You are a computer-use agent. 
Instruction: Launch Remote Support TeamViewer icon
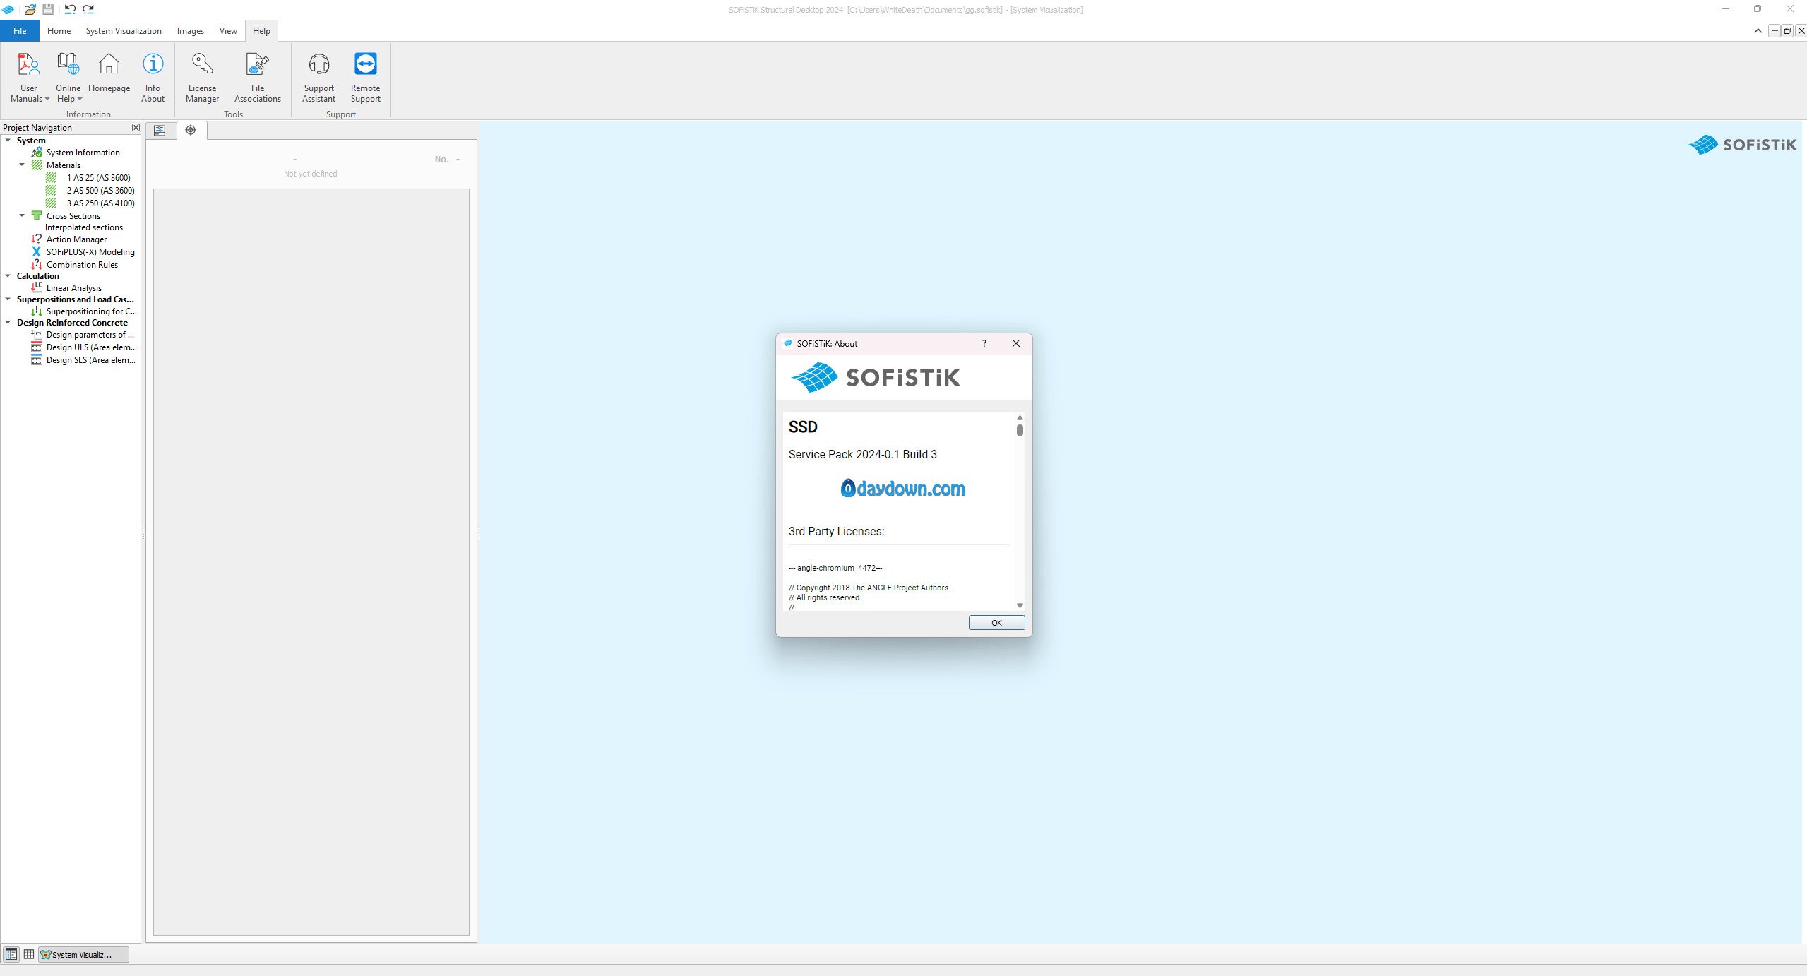pyautogui.click(x=365, y=64)
